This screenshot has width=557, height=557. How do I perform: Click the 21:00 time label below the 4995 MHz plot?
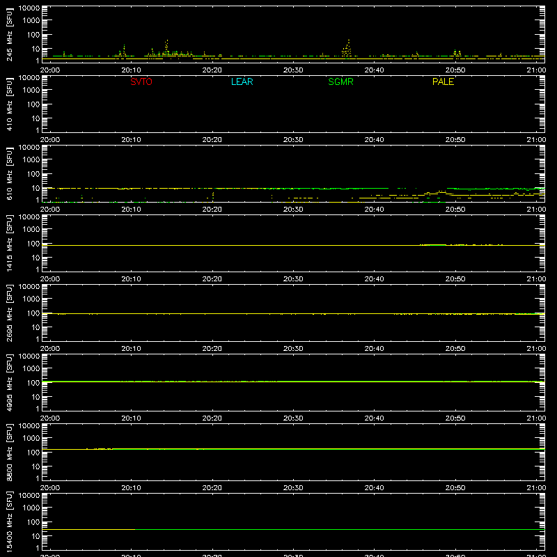536,418
